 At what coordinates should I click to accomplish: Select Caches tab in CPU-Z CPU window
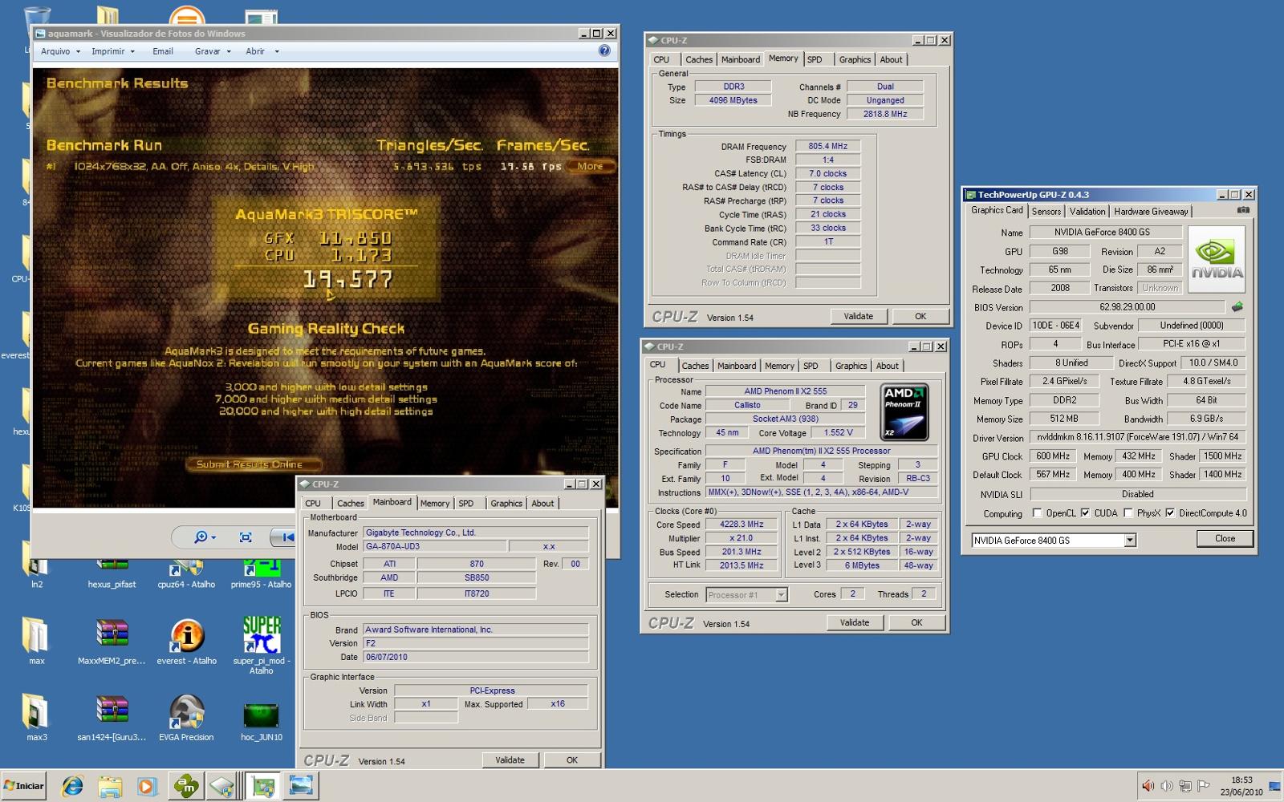point(695,366)
